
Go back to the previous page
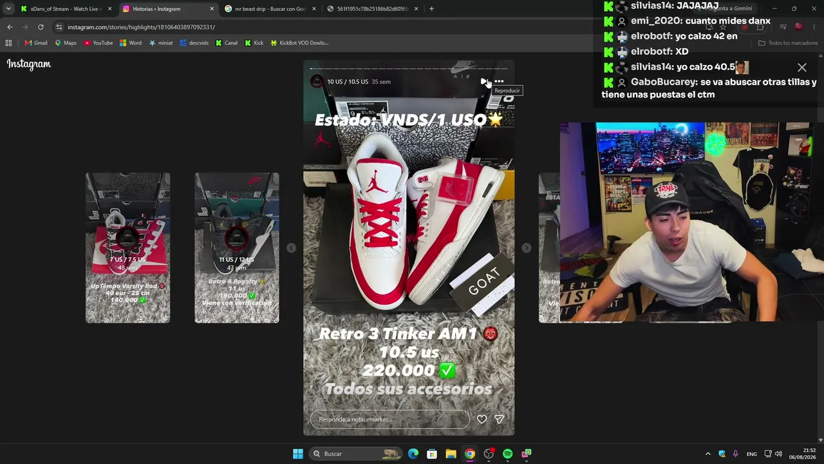pyautogui.click(x=10, y=27)
